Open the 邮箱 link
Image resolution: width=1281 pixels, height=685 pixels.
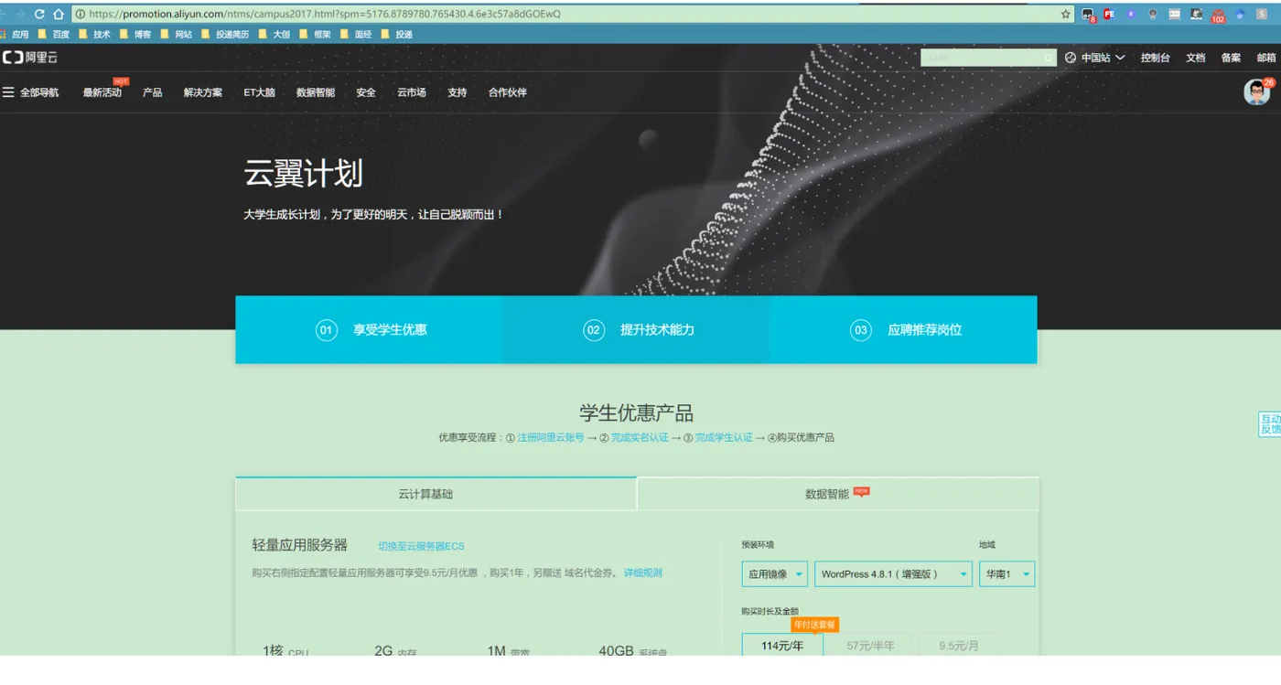pyautogui.click(x=1266, y=58)
